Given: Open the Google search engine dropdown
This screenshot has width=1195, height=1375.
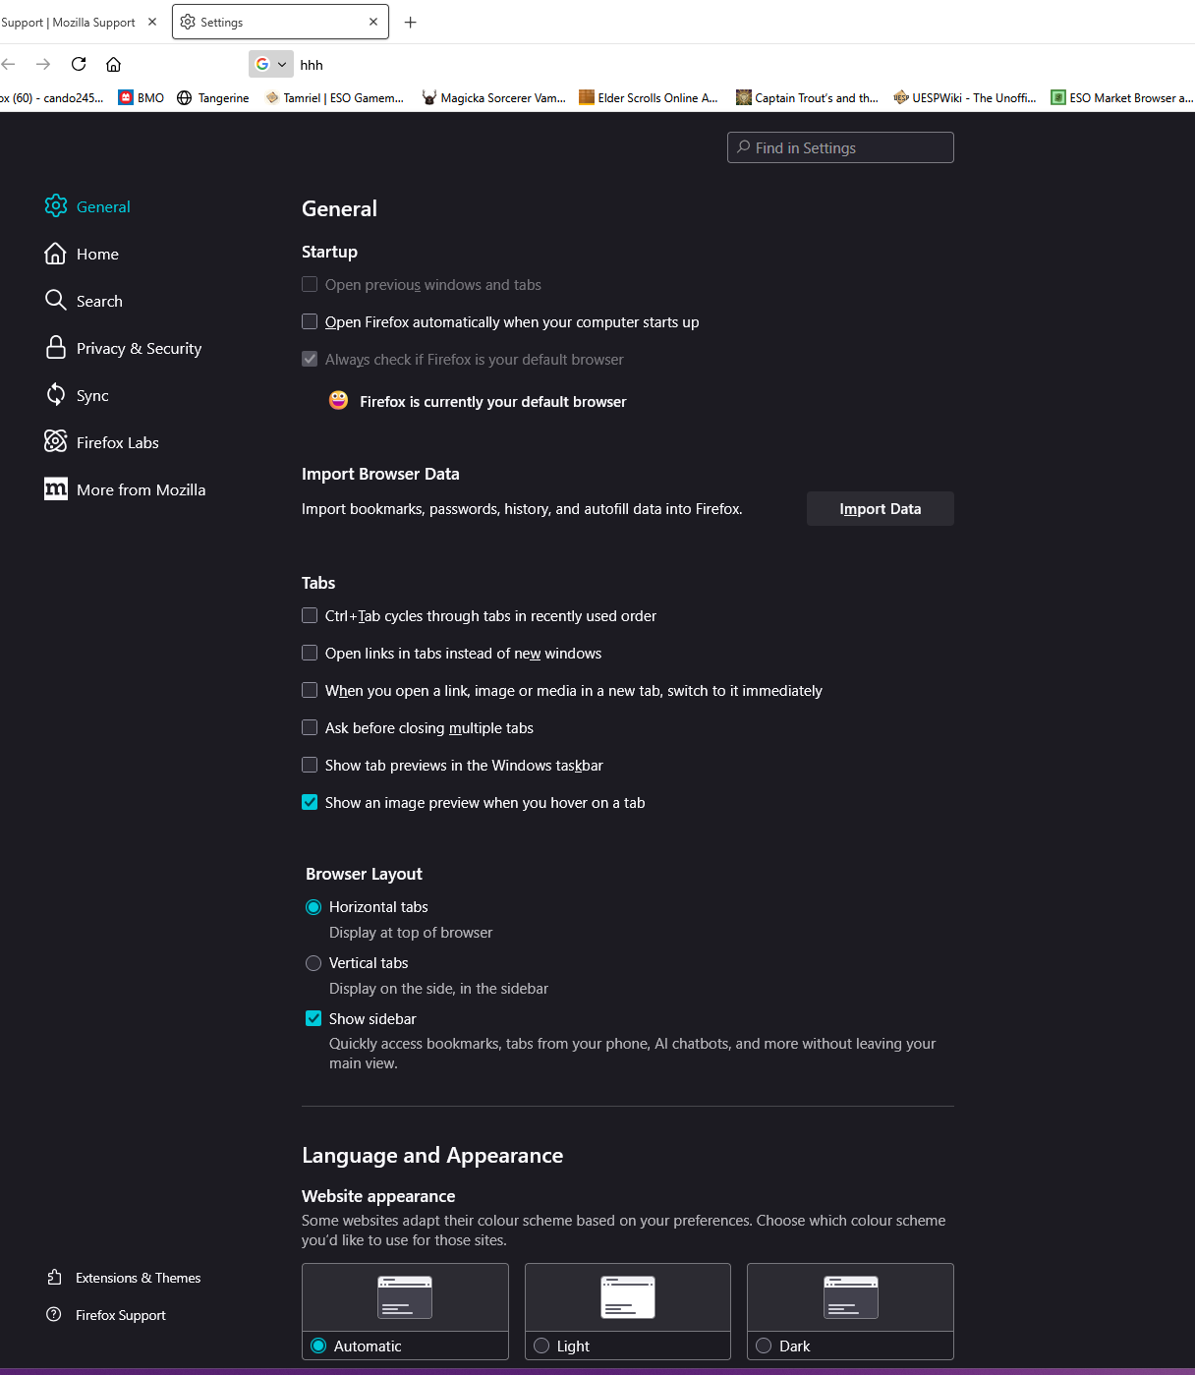Looking at the screenshot, I should 271,64.
